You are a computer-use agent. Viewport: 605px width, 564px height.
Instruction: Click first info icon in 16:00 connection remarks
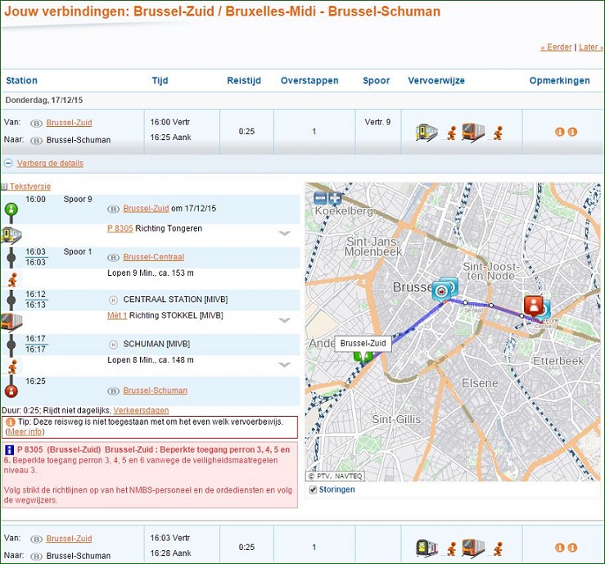tap(560, 132)
